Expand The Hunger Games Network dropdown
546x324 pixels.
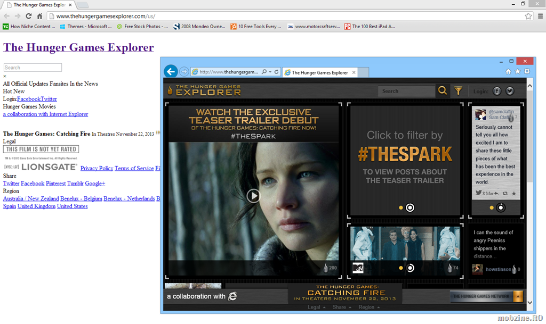518,296
